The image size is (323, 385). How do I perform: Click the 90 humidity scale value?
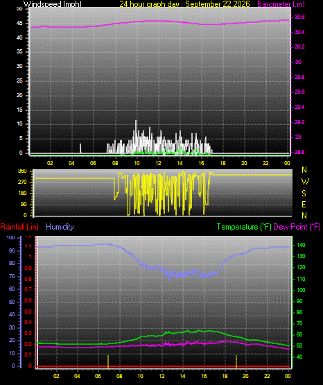(12, 250)
